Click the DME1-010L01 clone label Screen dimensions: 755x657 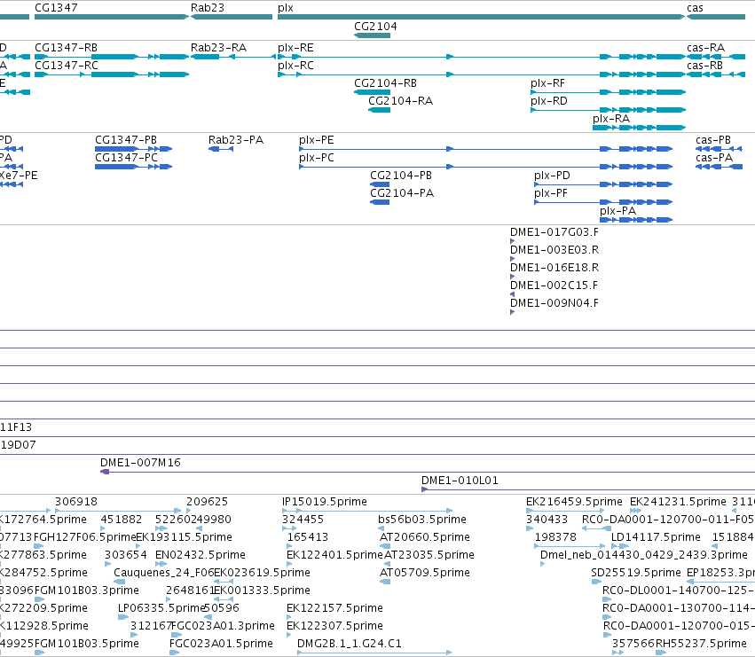click(x=460, y=481)
